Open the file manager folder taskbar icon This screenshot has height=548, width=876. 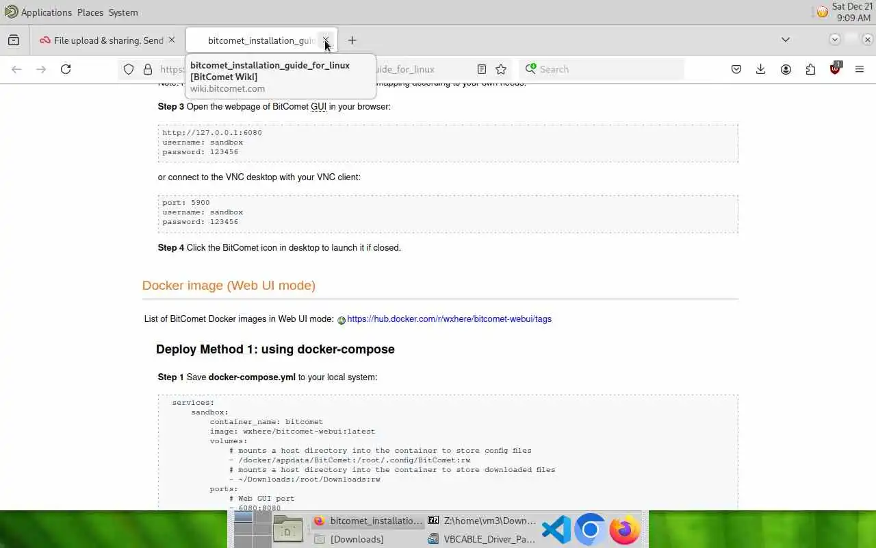288,530
